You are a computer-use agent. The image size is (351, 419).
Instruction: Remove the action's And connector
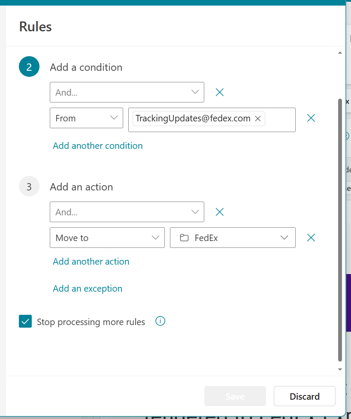pos(219,211)
